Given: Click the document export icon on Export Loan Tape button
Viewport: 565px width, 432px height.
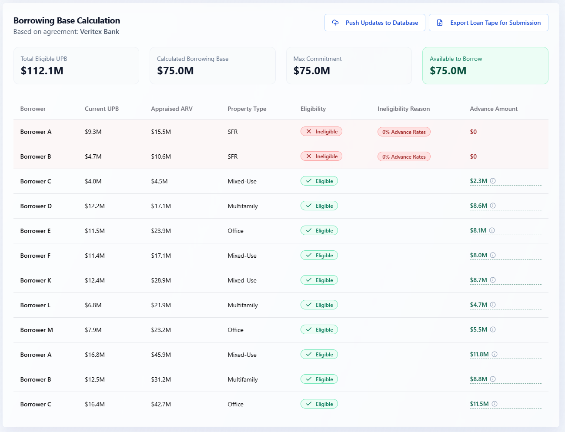Looking at the screenshot, I should click(x=440, y=23).
